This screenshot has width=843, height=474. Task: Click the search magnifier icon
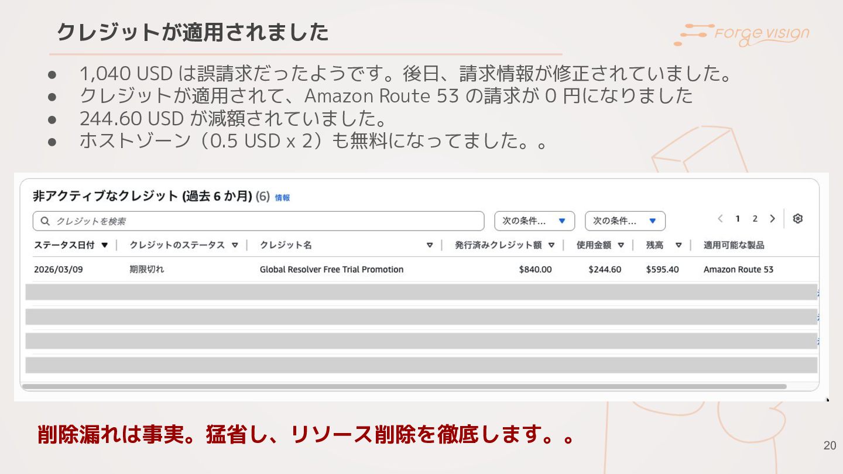click(45, 221)
